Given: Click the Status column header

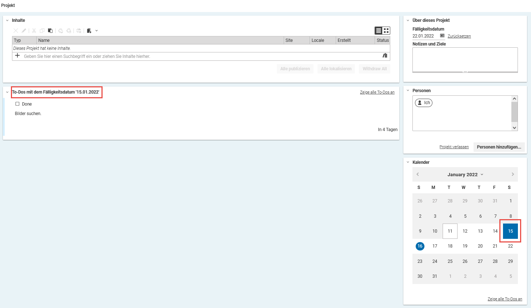Looking at the screenshot, I should click(382, 40).
